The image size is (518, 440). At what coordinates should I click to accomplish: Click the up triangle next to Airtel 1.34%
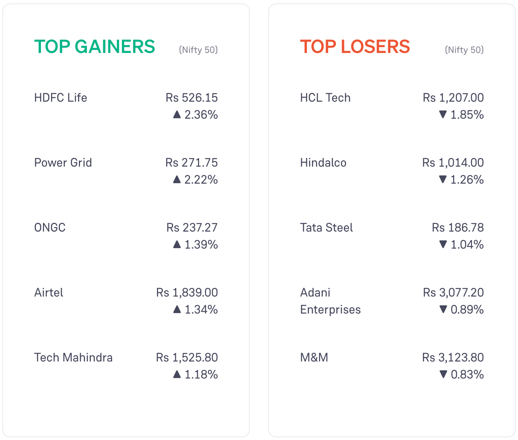tap(177, 309)
